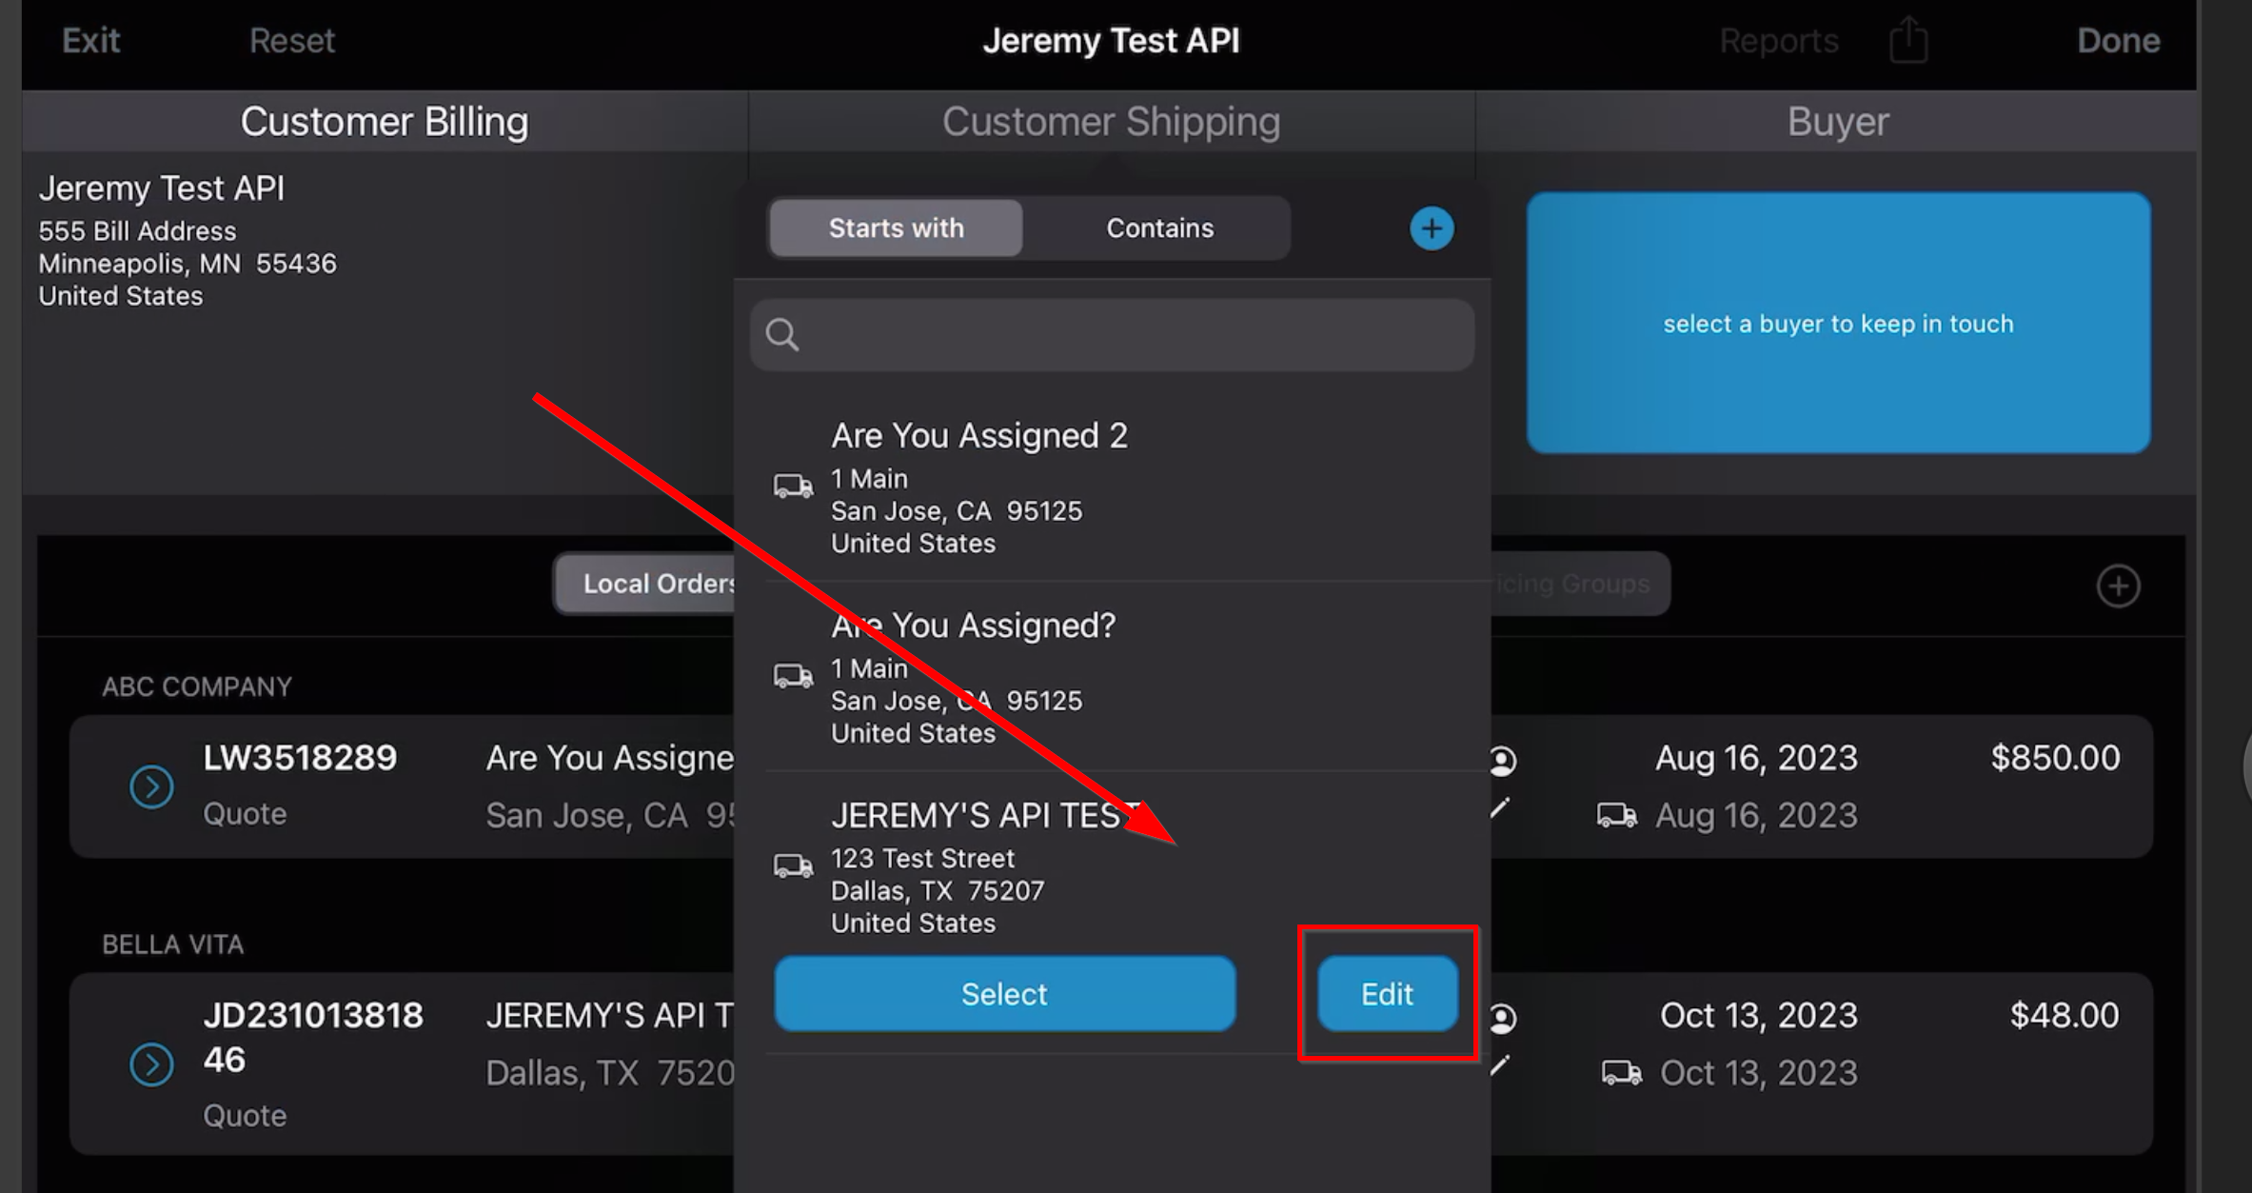Click the truck icon next to Are You Assigned 2 address
This screenshot has height=1193, width=2252.
(792, 486)
